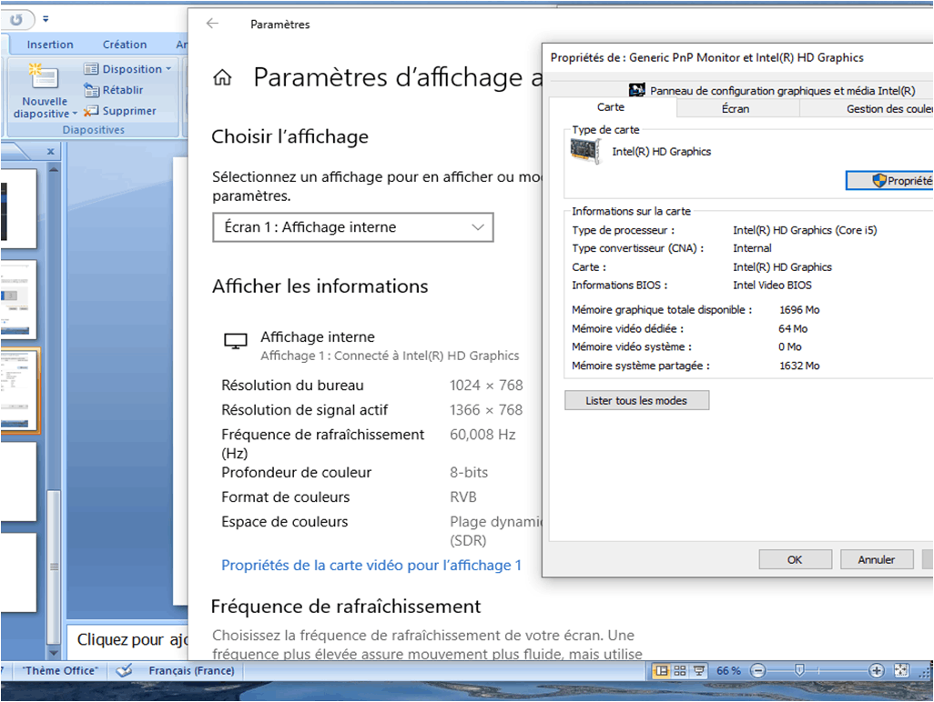Click scroll down arrow of thumbnail pane
Image resolution: width=934 pixels, height=702 pixels.
coord(54,653)
